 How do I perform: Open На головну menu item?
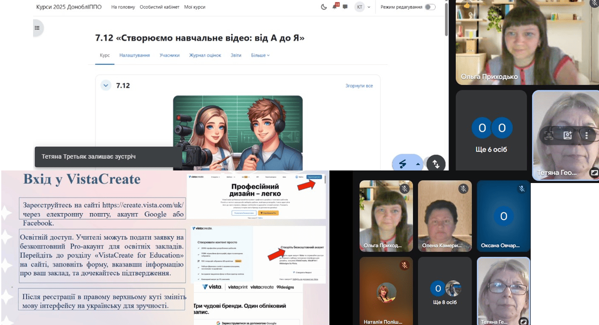[123, 7]
